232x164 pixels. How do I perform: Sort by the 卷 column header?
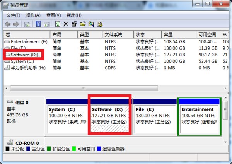coord(27,35)
